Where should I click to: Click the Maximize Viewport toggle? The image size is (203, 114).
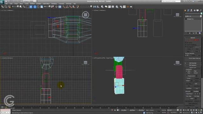pos(201,112)
